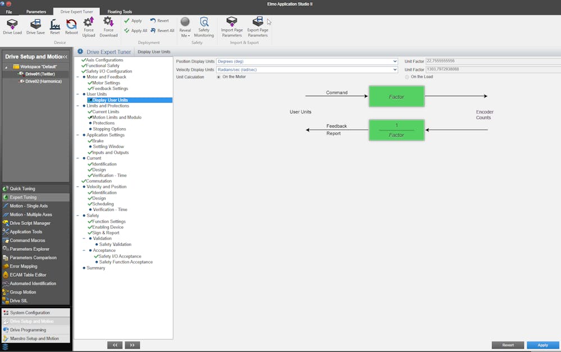Open Safety Monitoring
The width and height of the screenshot is (561, 352).
pyautogui.click(x=204, y=27)
